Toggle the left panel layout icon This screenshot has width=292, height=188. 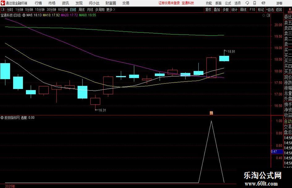point(3,10)
